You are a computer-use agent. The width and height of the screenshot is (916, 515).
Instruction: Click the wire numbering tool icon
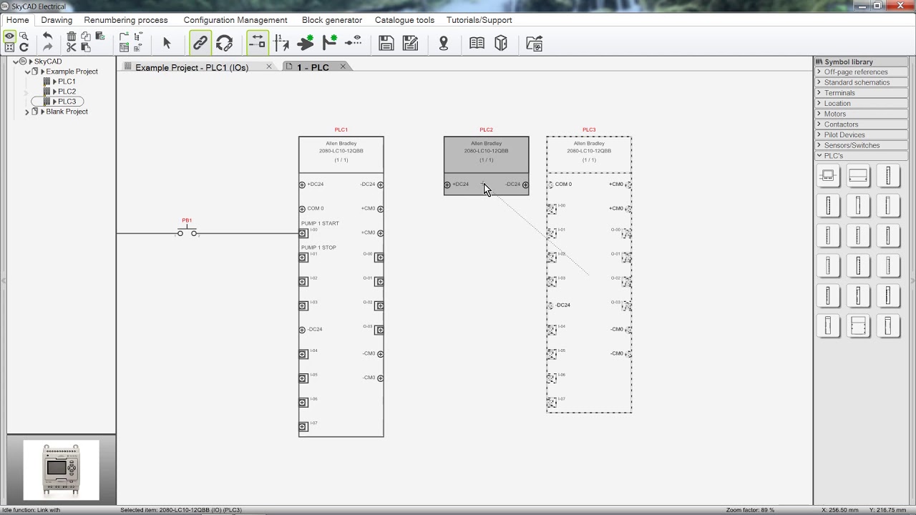click(x=281, y=43)
